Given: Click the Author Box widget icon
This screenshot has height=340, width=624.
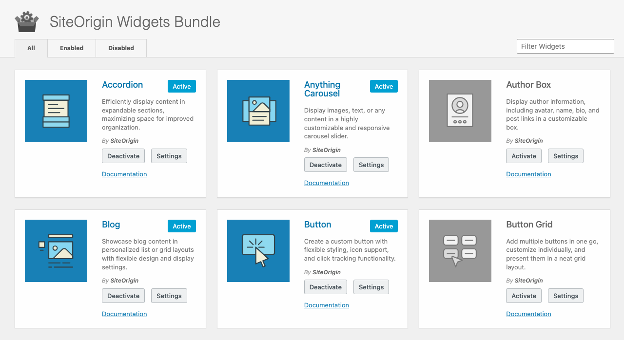Looking at the screenshot, I should click(460, 111).
